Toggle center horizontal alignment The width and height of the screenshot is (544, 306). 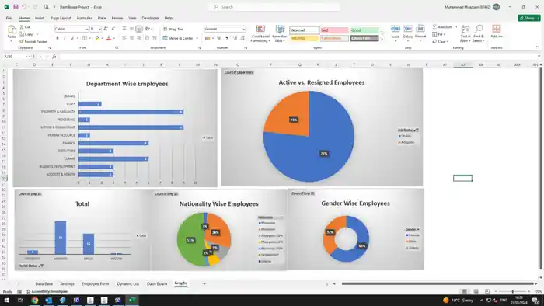pyautogui.click(x=132, y=38)
